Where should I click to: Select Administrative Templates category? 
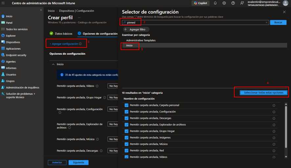coord(141,40)
